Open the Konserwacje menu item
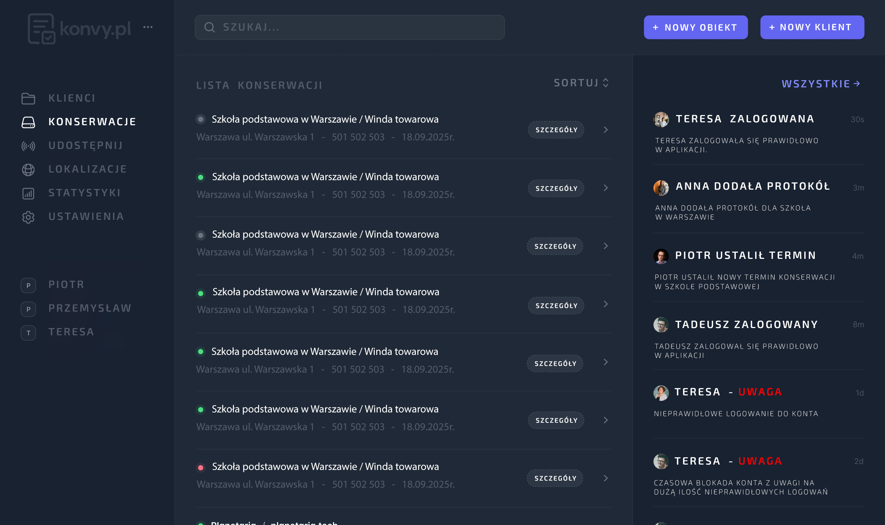Viewport: 885px width, 525px height. pos(92,122)
